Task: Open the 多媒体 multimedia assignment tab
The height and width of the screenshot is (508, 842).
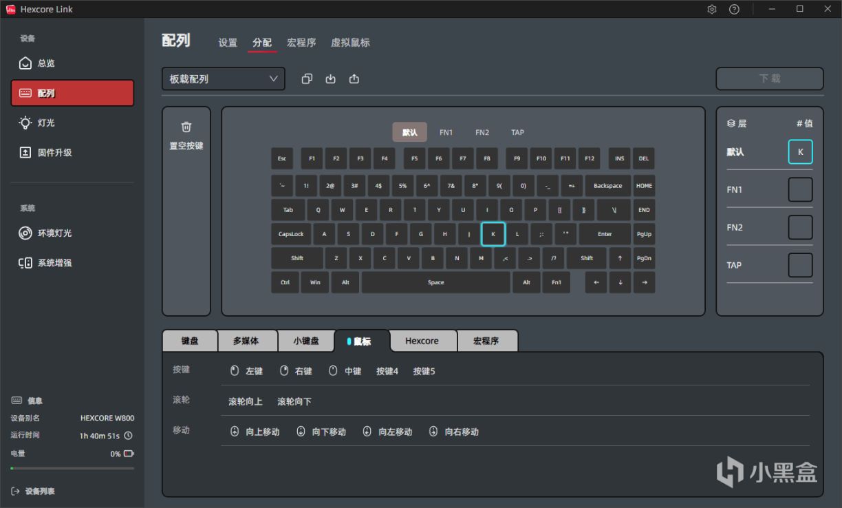Action: coord(248,340)
